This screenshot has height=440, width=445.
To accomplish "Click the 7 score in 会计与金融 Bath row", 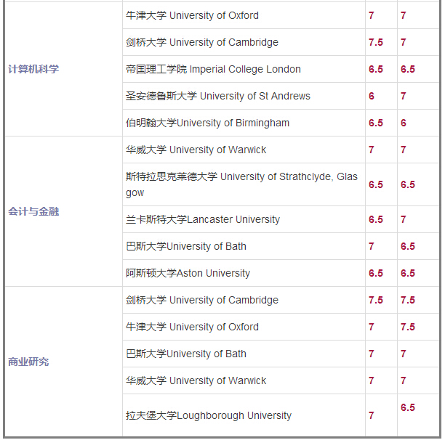I will tap(372, 246).
